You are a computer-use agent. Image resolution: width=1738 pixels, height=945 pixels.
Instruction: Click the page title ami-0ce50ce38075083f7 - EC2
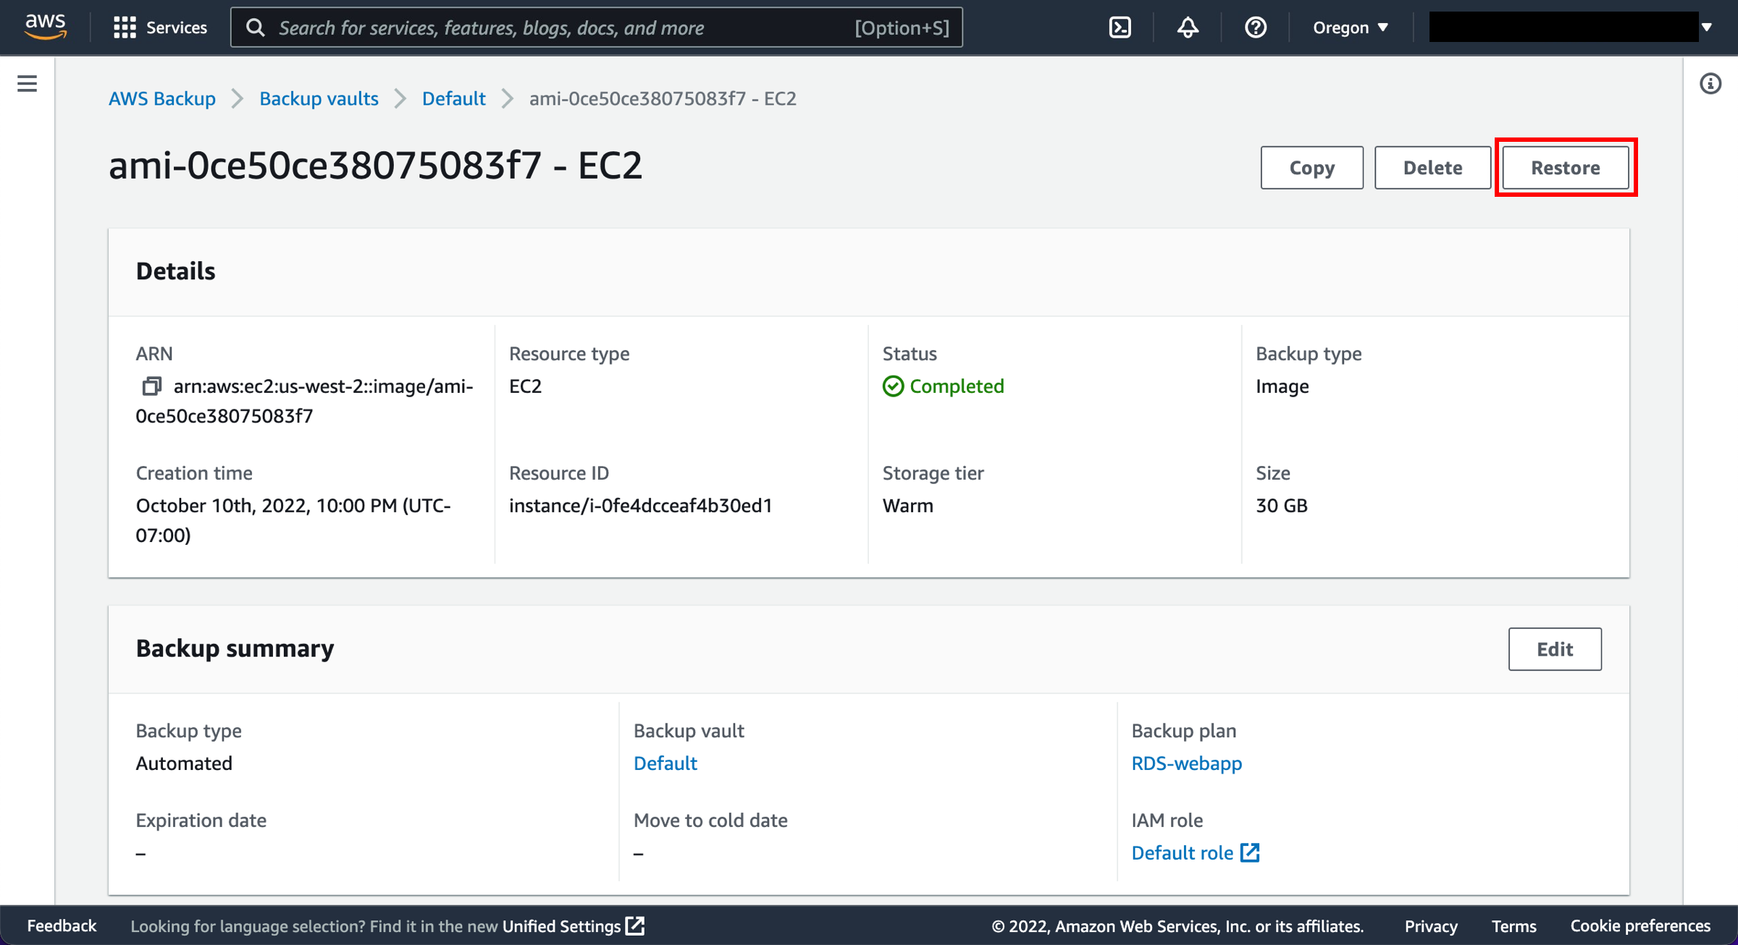tap(375, 166)
